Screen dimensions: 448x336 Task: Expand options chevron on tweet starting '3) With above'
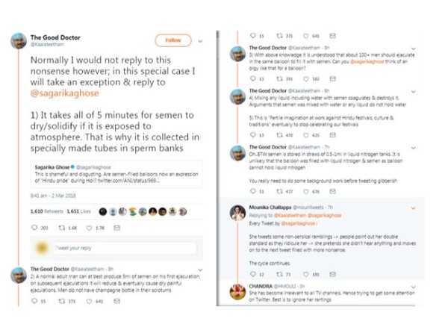tap(414, 49)
